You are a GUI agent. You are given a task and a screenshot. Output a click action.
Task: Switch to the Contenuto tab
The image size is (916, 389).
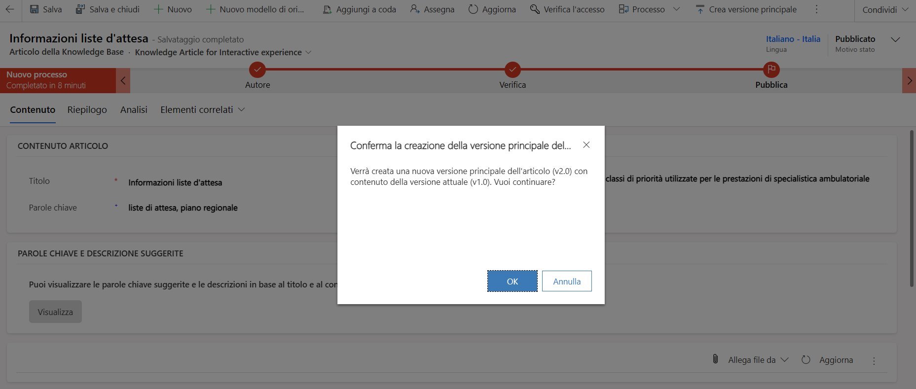point(33,109)
